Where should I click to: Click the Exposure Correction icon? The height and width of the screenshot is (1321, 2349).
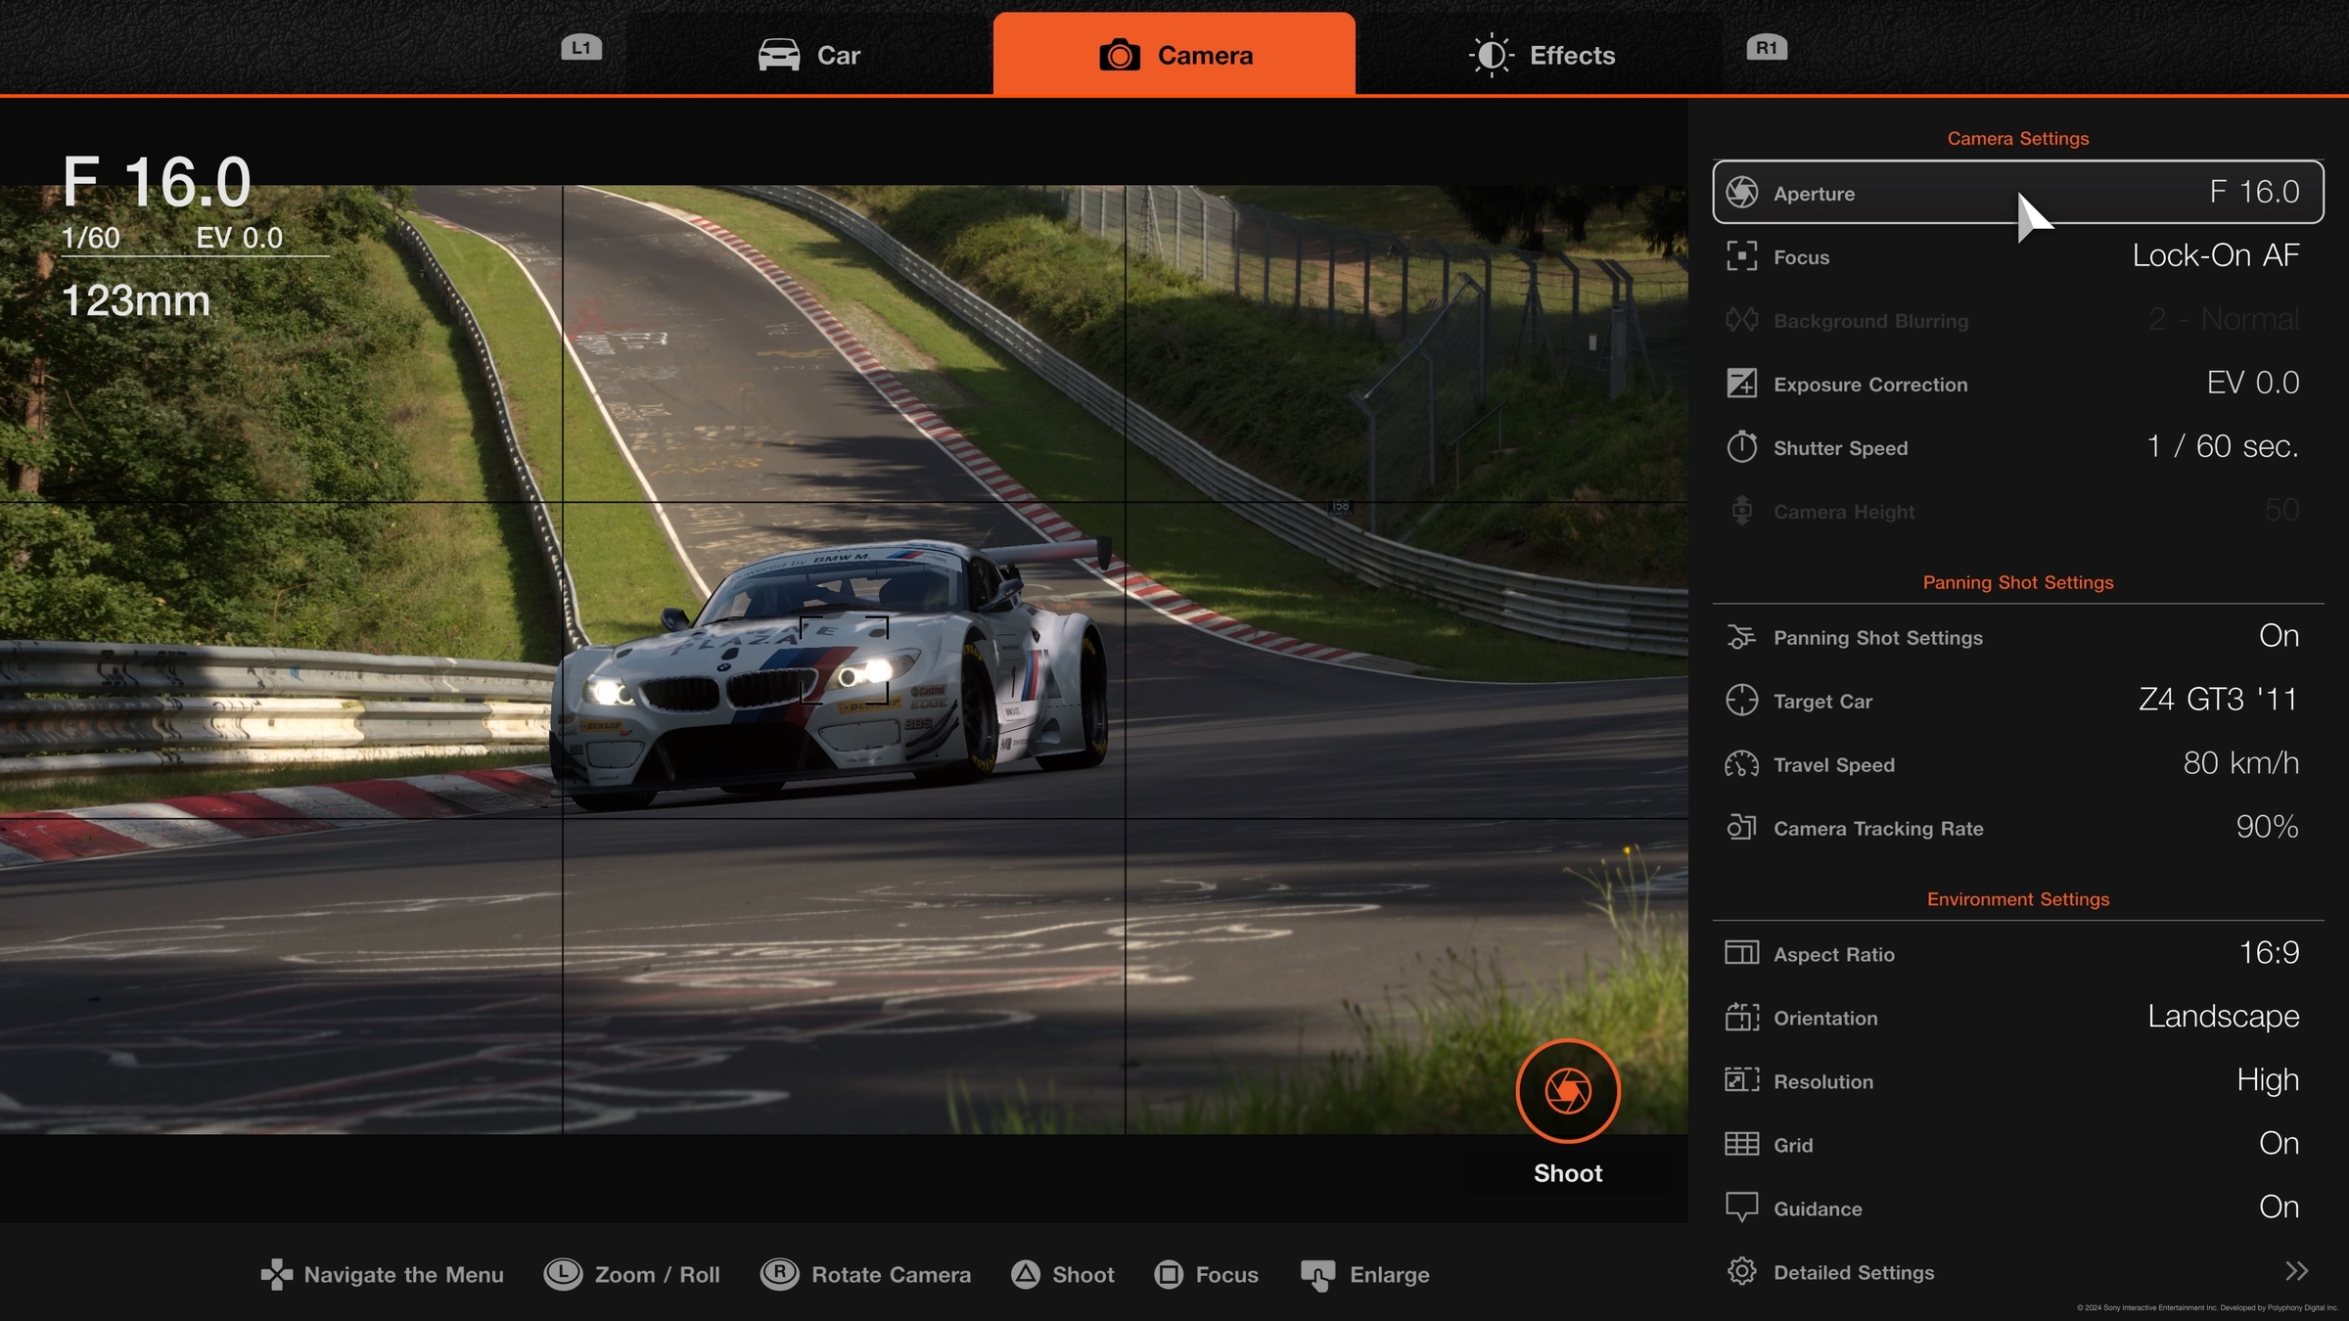pyautogui.click(x=1741, y=384)
